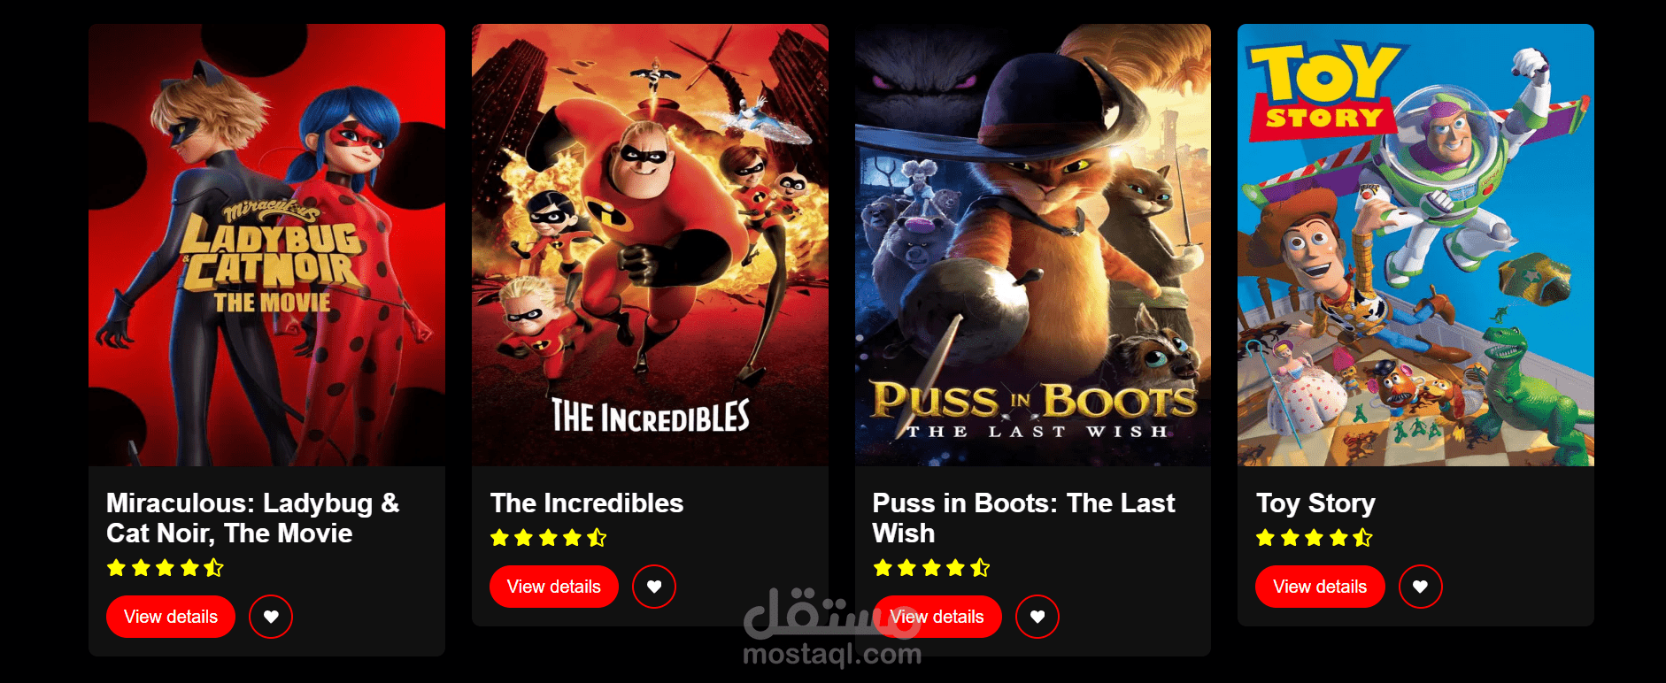Like Puss in Boots via heart icon
This screenshot has height=683, width=1666.
point(1037,617)
